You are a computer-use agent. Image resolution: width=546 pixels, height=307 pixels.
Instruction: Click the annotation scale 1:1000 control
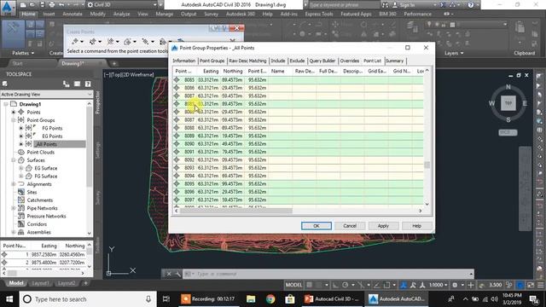438,285
